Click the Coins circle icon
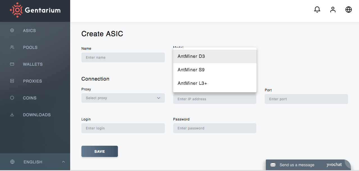This screenshot has width=359, height=171. 12,98
